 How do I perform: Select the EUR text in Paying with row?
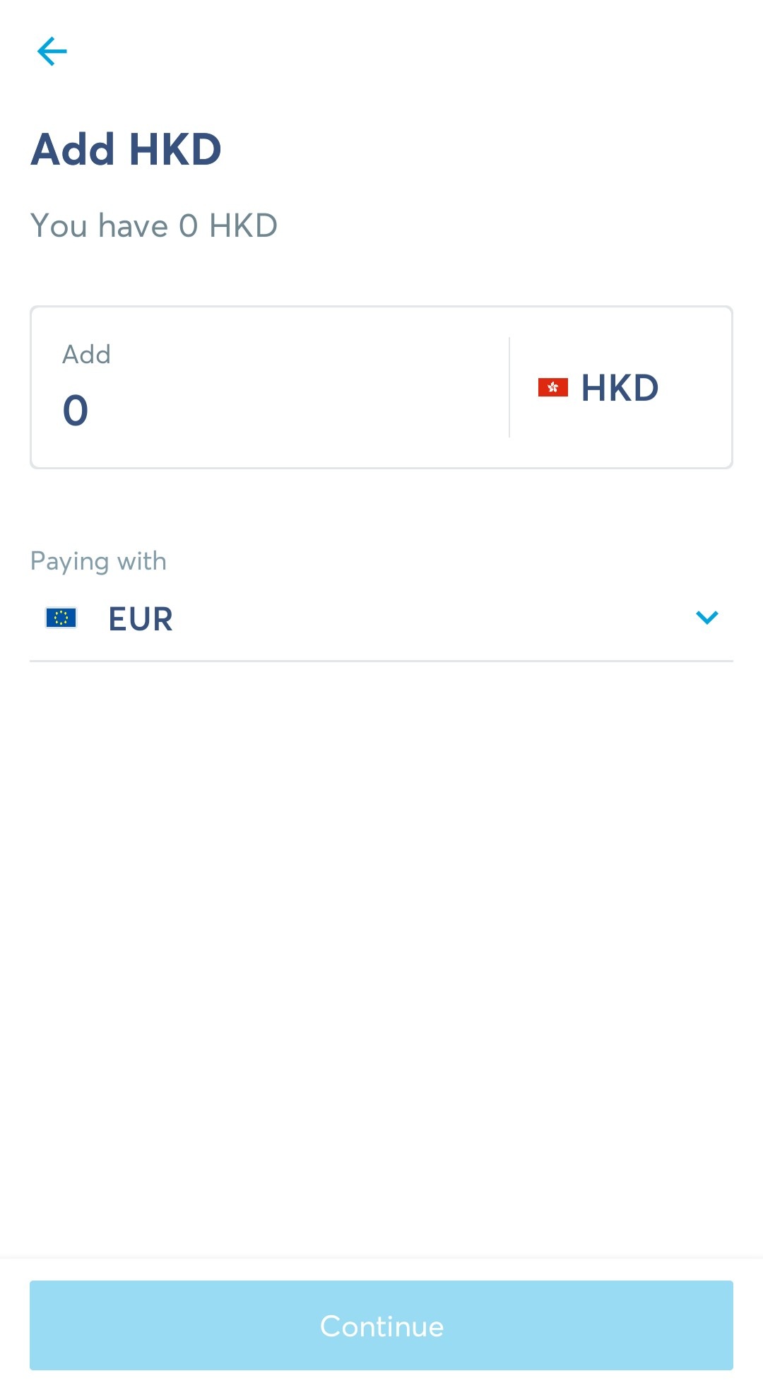(x=141, y=619)
